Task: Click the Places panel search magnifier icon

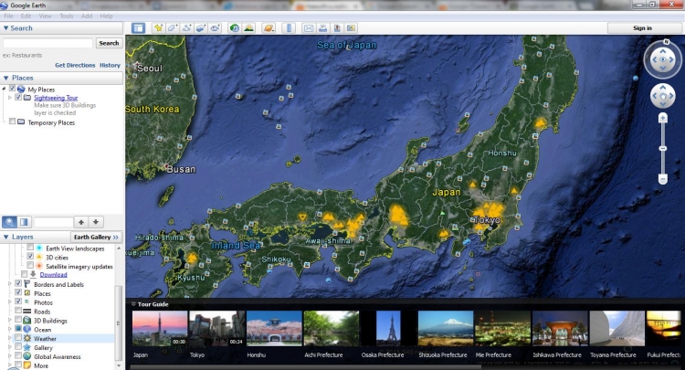Action: pyautogui.click(x=9, y=222)
